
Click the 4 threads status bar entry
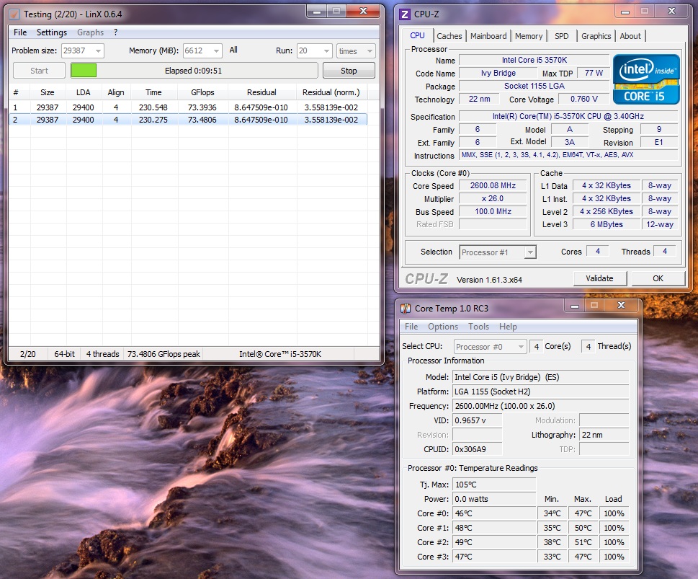(x=102, y=354)
